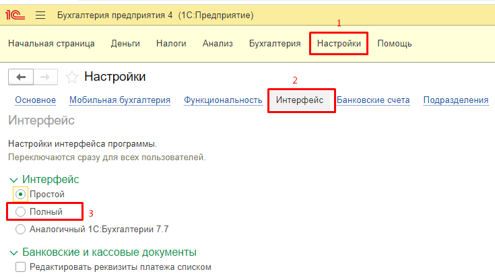Open the Помощь menu
Image resolution: width=495 pixels, height=278 pixels.
[x=394, y=44]
